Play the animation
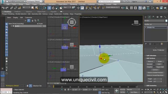The image size is (168, 94). (x=148, y=90)
